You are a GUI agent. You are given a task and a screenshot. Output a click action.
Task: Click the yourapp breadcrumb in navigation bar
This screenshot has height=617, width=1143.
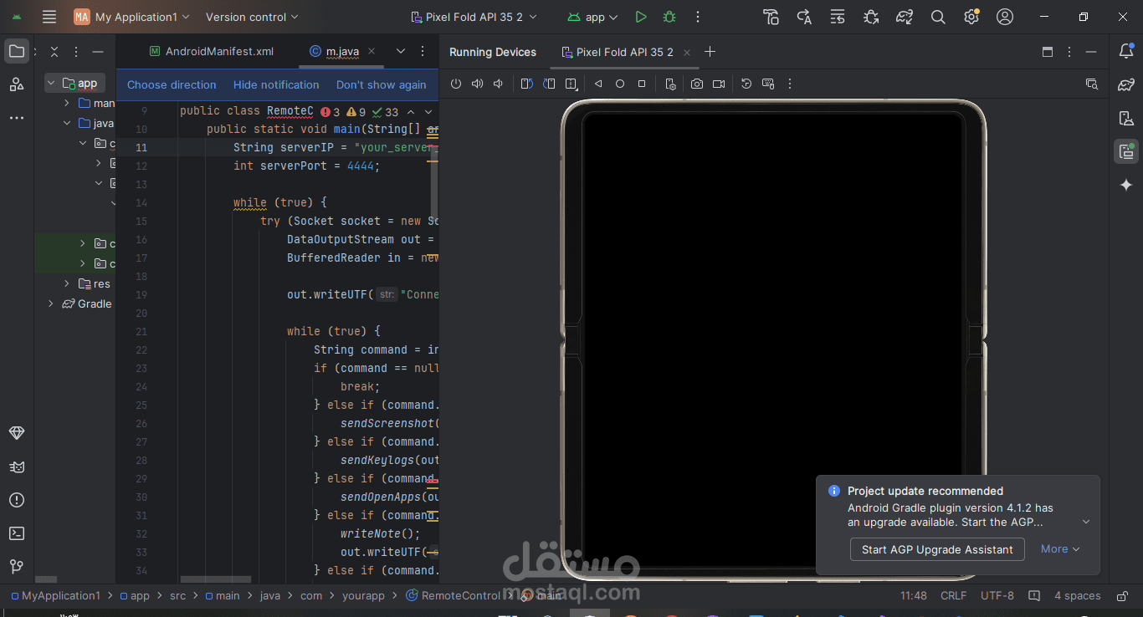363,596
